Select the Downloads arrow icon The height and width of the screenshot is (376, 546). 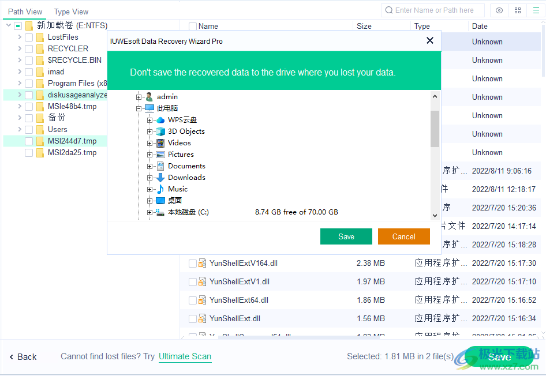pos(160,178)
